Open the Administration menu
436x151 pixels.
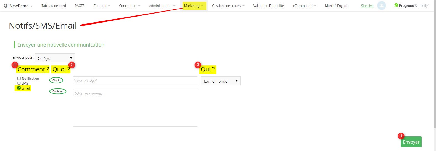162,6
